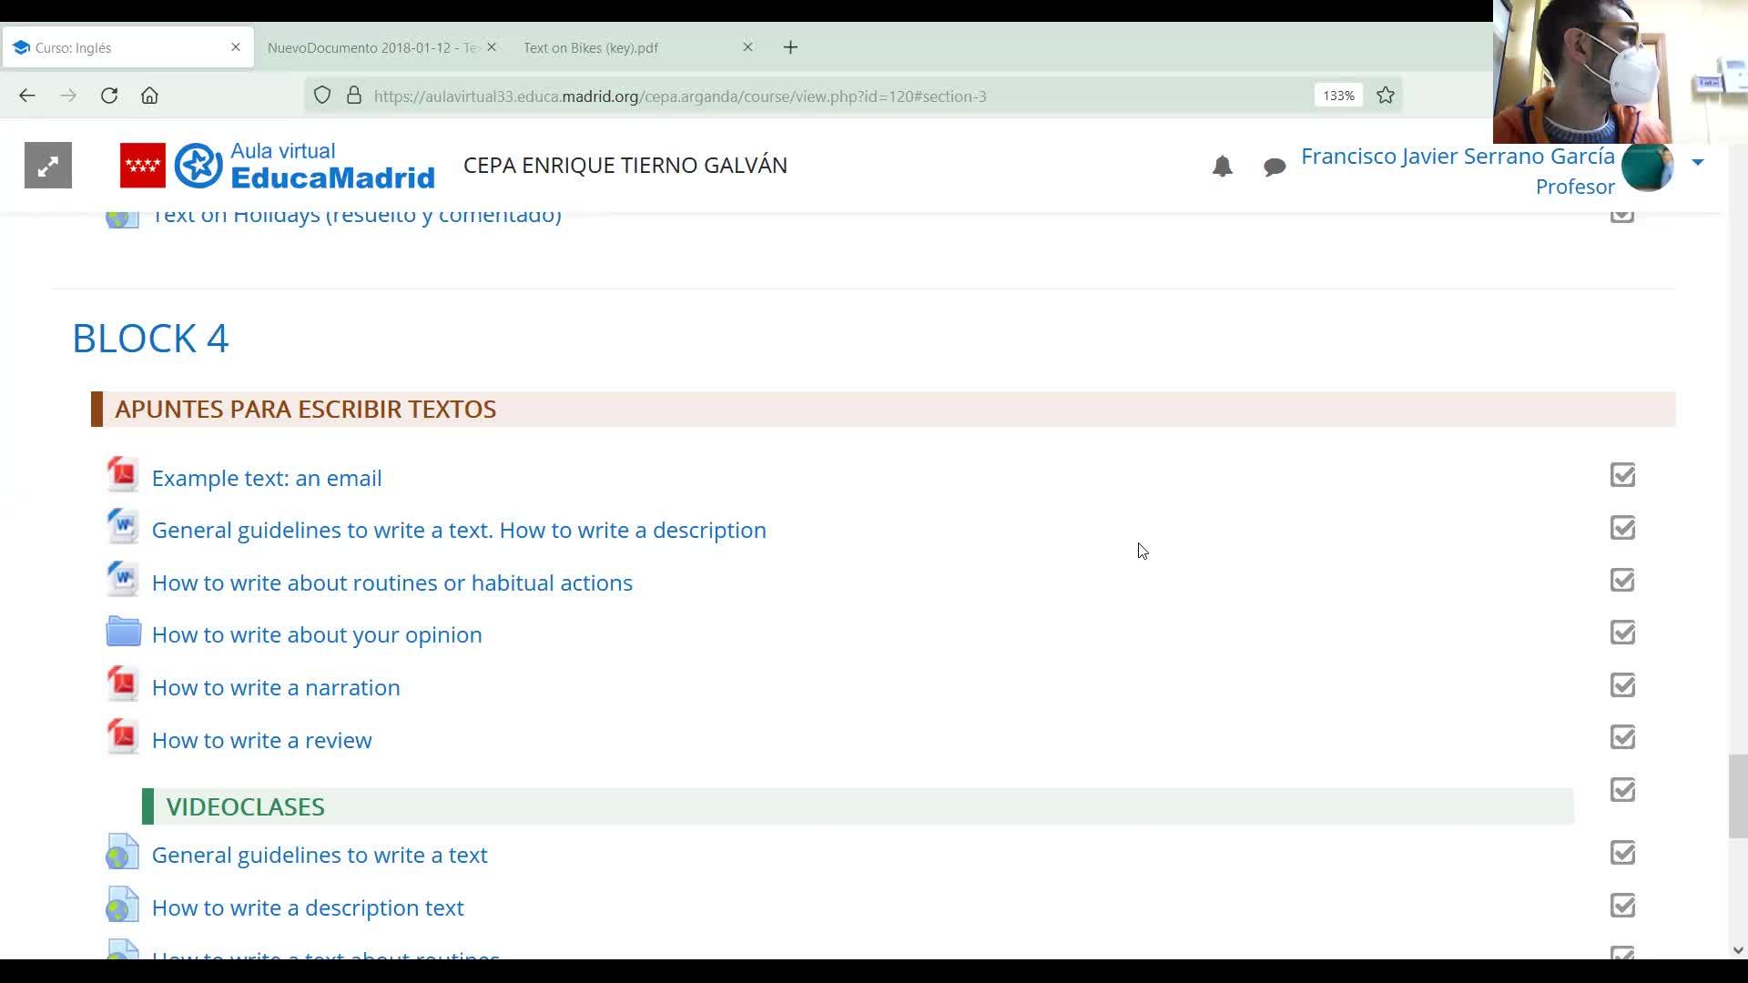Click the notifications bell icon
This screenshot has width=1748, height=983.
tap(1222, 167)
